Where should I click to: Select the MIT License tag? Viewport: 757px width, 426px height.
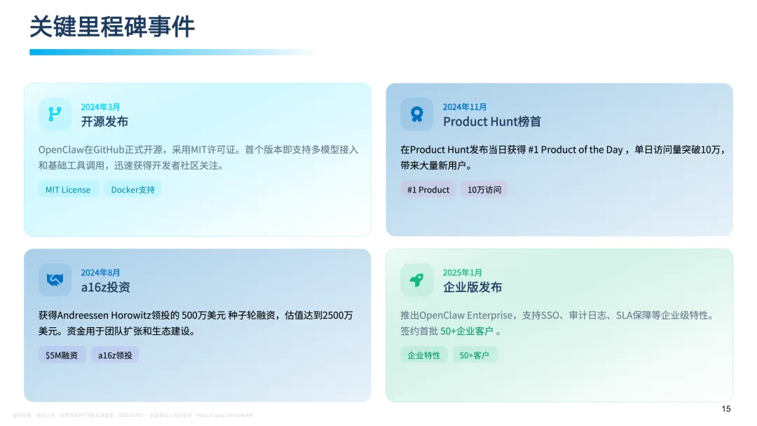point(68,190)
